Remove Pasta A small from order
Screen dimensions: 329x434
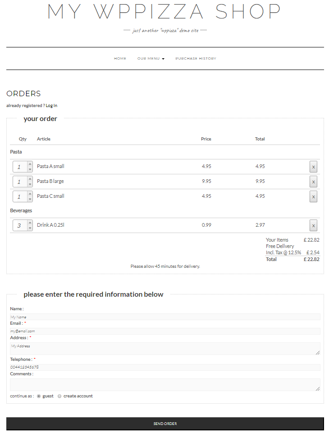313,167
